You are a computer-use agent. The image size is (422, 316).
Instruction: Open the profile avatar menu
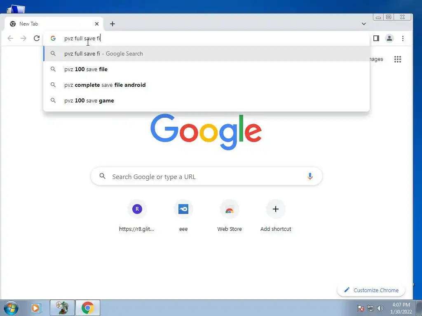pyautogui.click(x=389, y=38)
